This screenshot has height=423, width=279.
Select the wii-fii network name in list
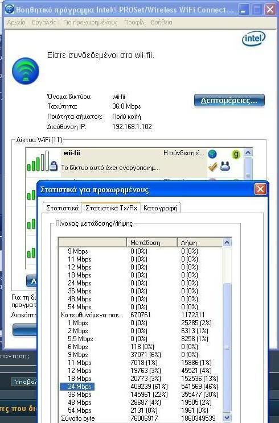click(72, 153)
